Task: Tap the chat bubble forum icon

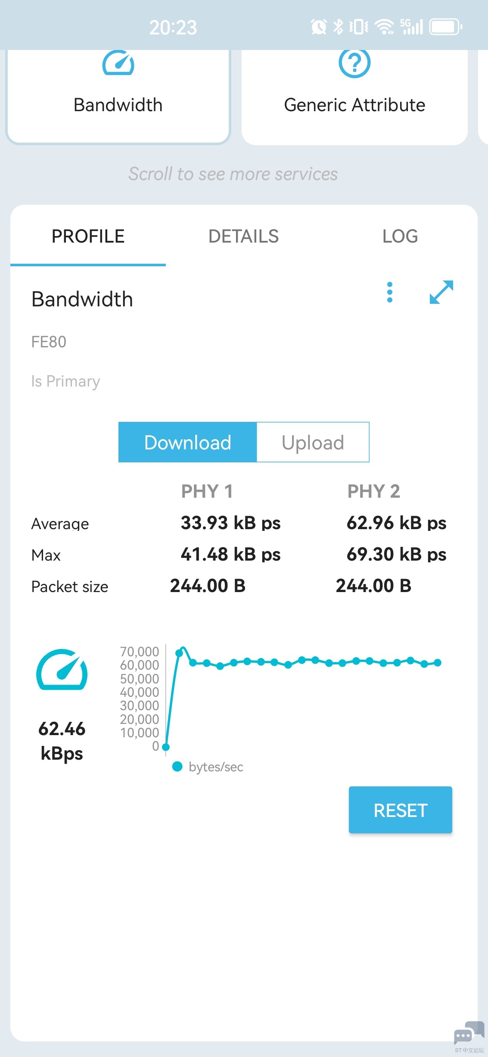Action: click(469, 1033)
